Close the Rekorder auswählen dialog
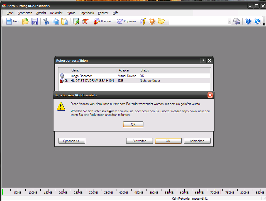Image resolution: width=266 pixels, height=201 pixels. 209,60
